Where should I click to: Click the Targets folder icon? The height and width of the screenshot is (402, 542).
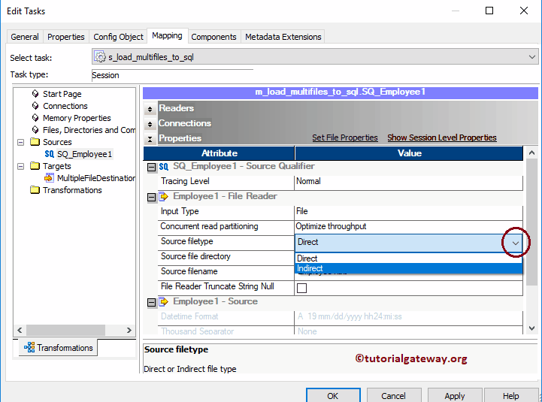[x=35, y=166]
